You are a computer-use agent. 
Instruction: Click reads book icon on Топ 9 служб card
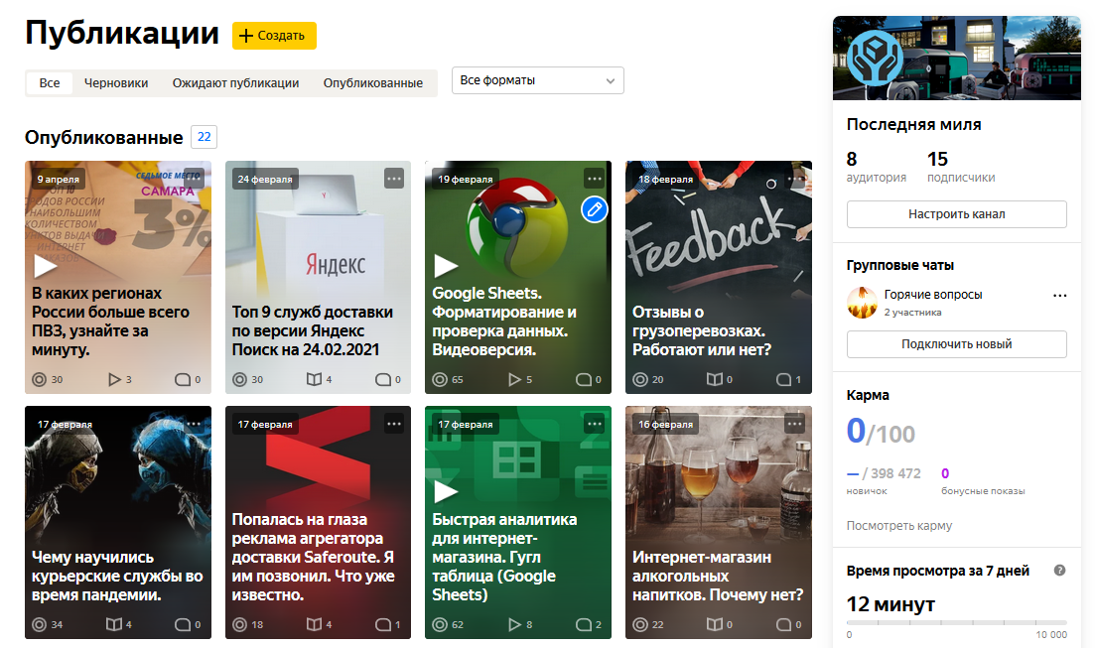pos(315,379)
